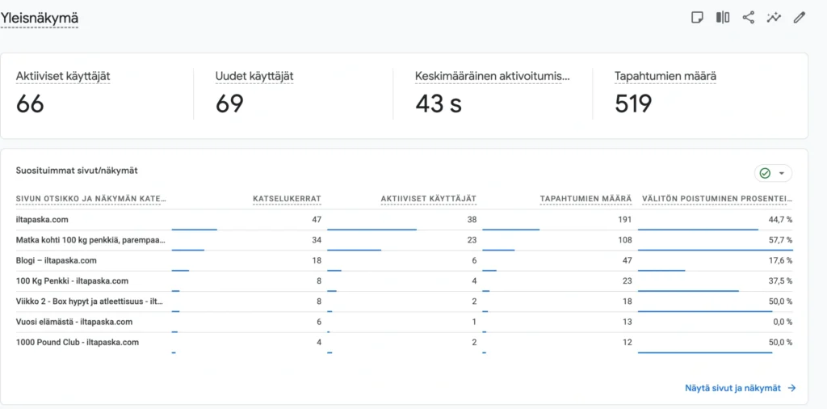Open the annotations note icon
The height and width of the screenshot is (409, 827).
[697, 18]
